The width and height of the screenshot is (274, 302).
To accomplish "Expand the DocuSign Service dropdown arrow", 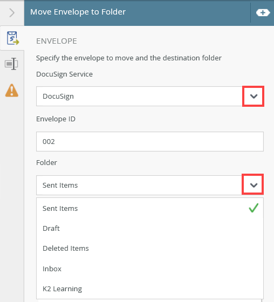I will coord(253,96).
